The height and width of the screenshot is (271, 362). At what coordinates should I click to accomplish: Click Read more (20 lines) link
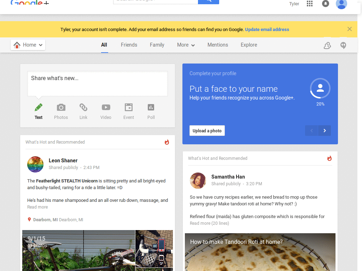pos(209,223)
